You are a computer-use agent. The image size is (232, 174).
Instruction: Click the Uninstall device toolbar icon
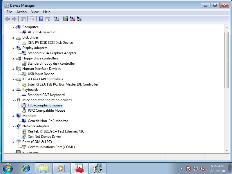pos(72,19)
